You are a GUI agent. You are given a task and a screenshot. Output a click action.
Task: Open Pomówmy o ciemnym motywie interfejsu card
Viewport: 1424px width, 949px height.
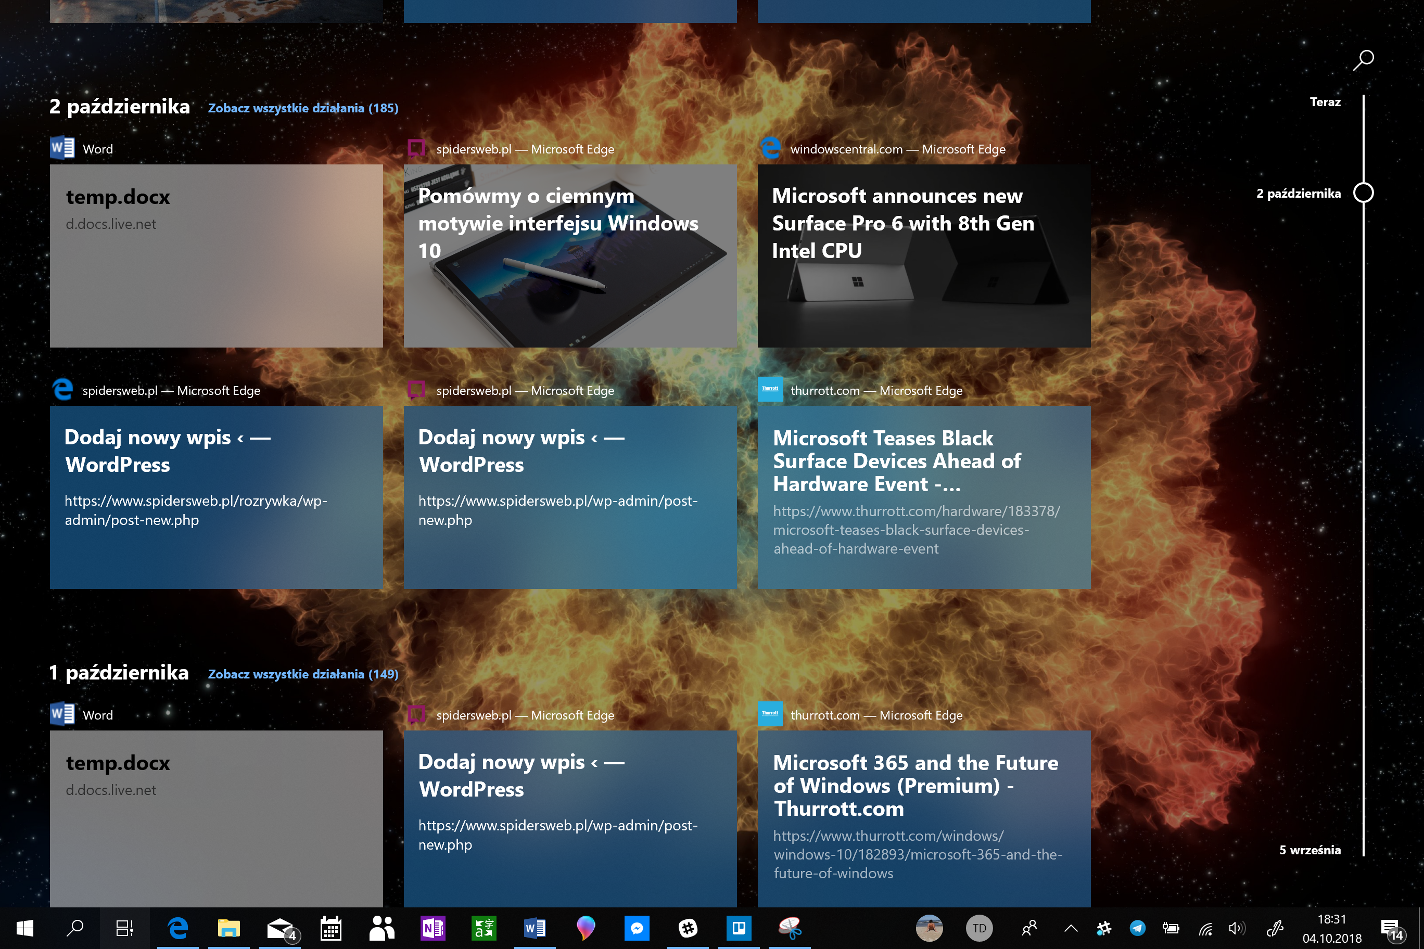[570, 256]
